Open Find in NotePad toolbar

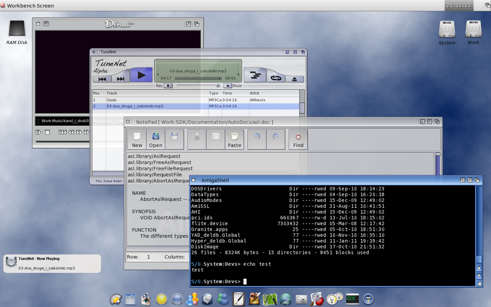click(x=298, y=140)
